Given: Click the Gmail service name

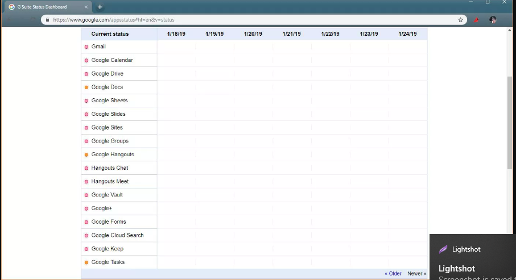Looking at the screenshot, I should point(98,47).
